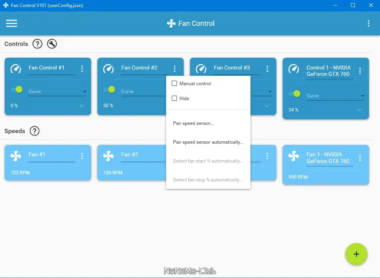Toggle the NVIDIA Control 1 enable switch
Image resolution: width=380 pixels, height=278 pixels.
click(295, 93)
